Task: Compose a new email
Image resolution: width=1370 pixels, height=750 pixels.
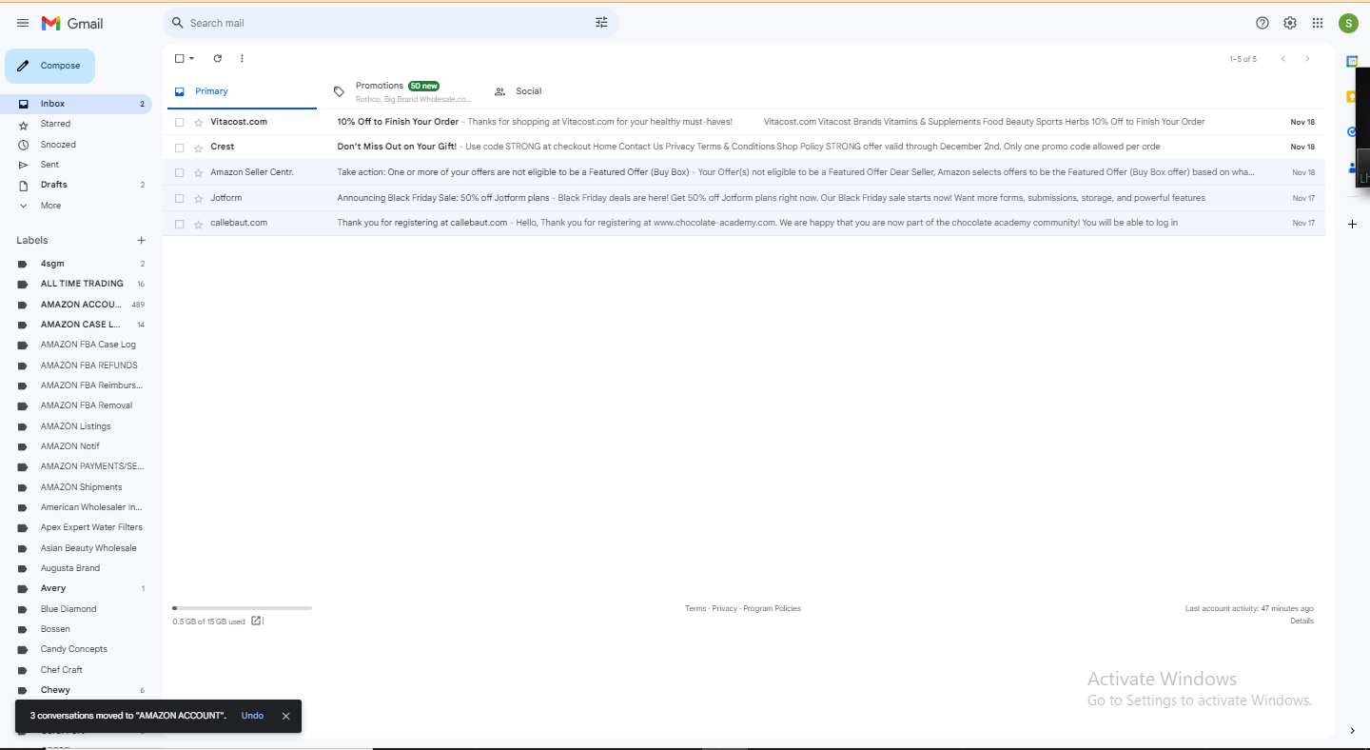Action: [x=49, y=66]
